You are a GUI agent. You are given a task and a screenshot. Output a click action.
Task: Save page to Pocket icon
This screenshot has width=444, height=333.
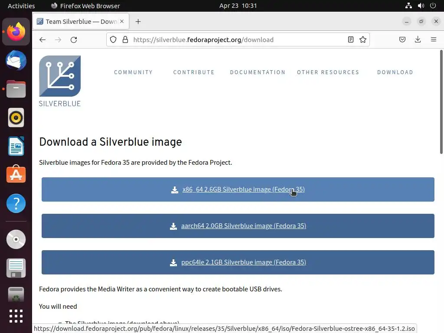click(402, 39)
